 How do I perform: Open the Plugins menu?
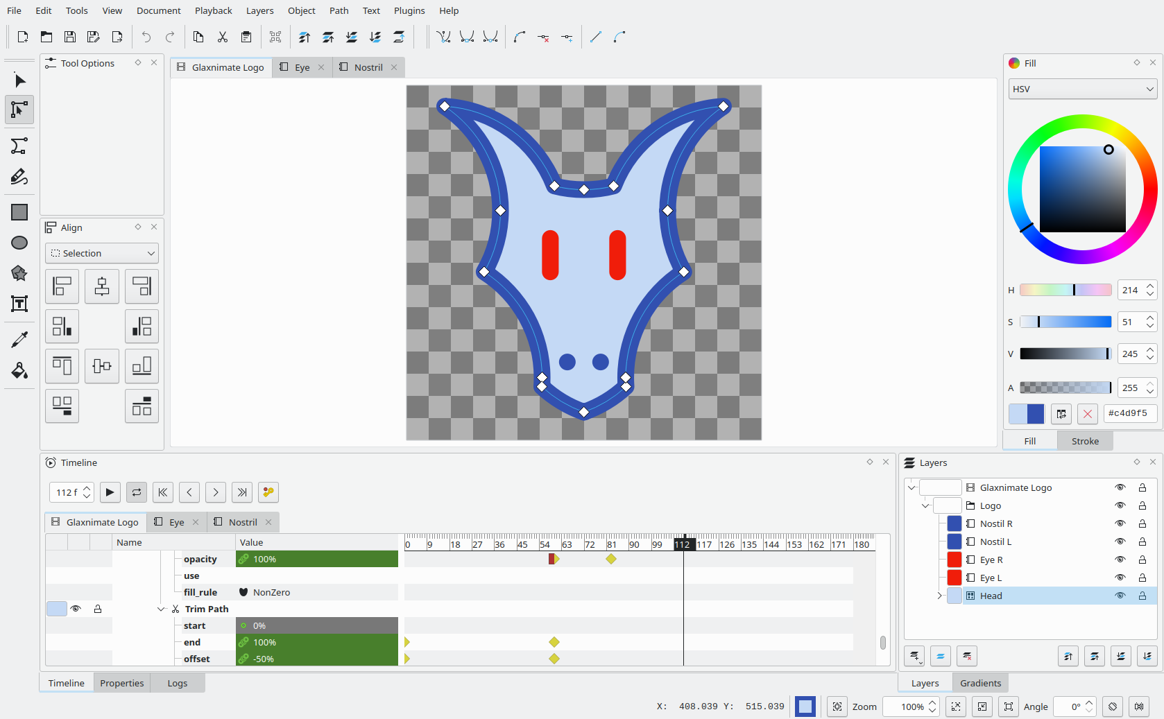point(409,10)
